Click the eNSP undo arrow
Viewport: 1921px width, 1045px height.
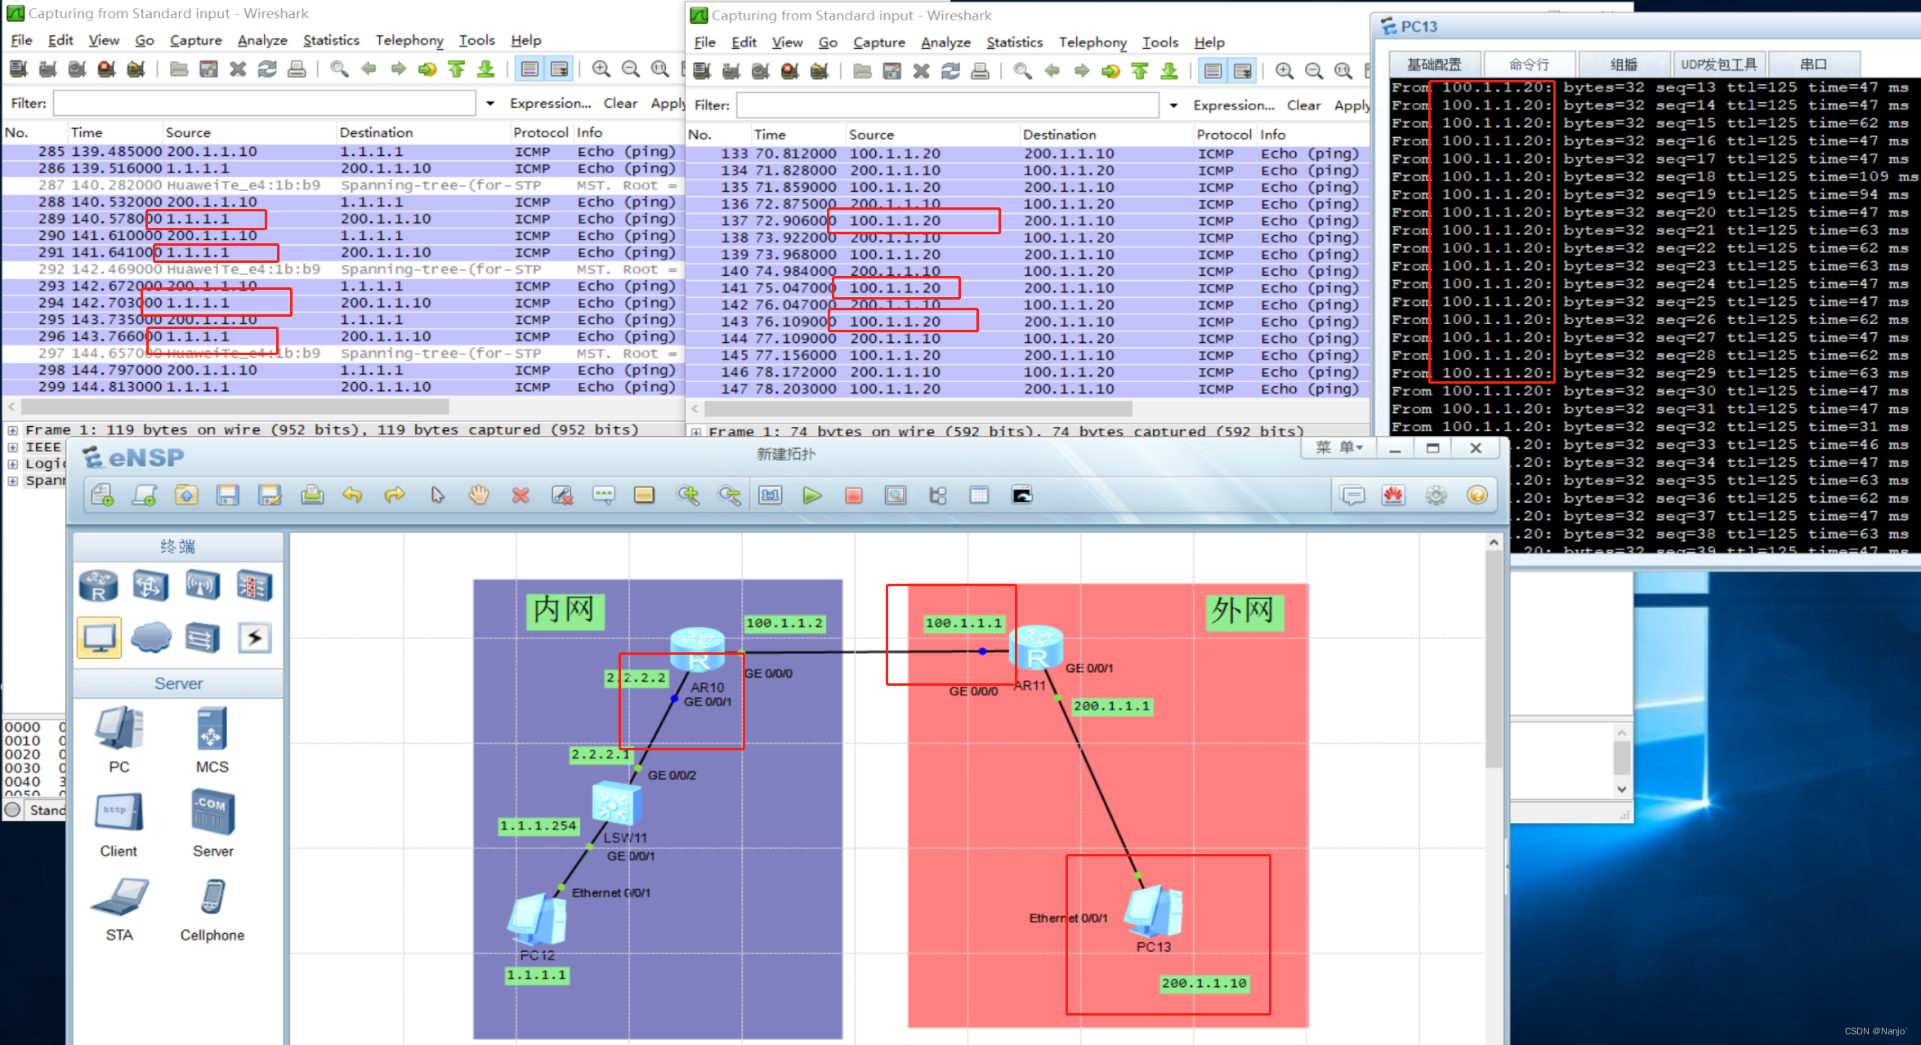coord(352,495)
